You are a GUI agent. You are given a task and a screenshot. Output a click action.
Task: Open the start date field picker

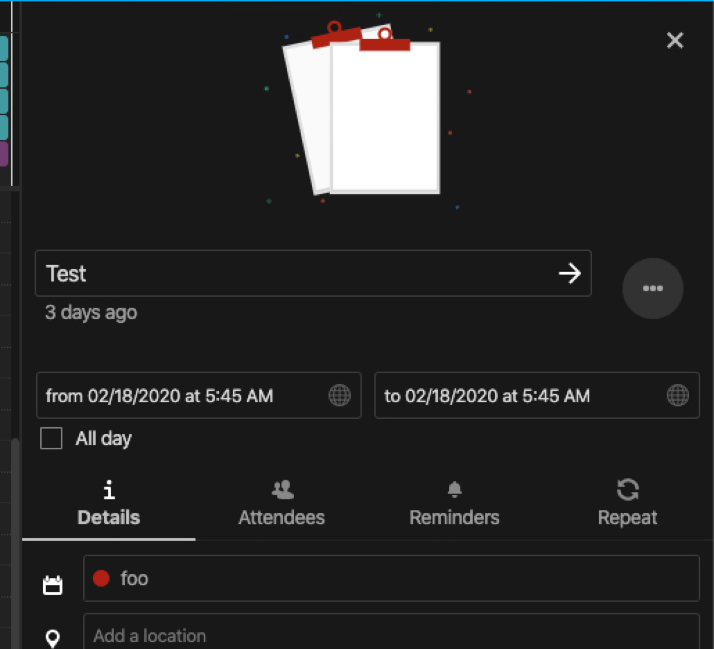pyautogui.click(x=173, y=395)
